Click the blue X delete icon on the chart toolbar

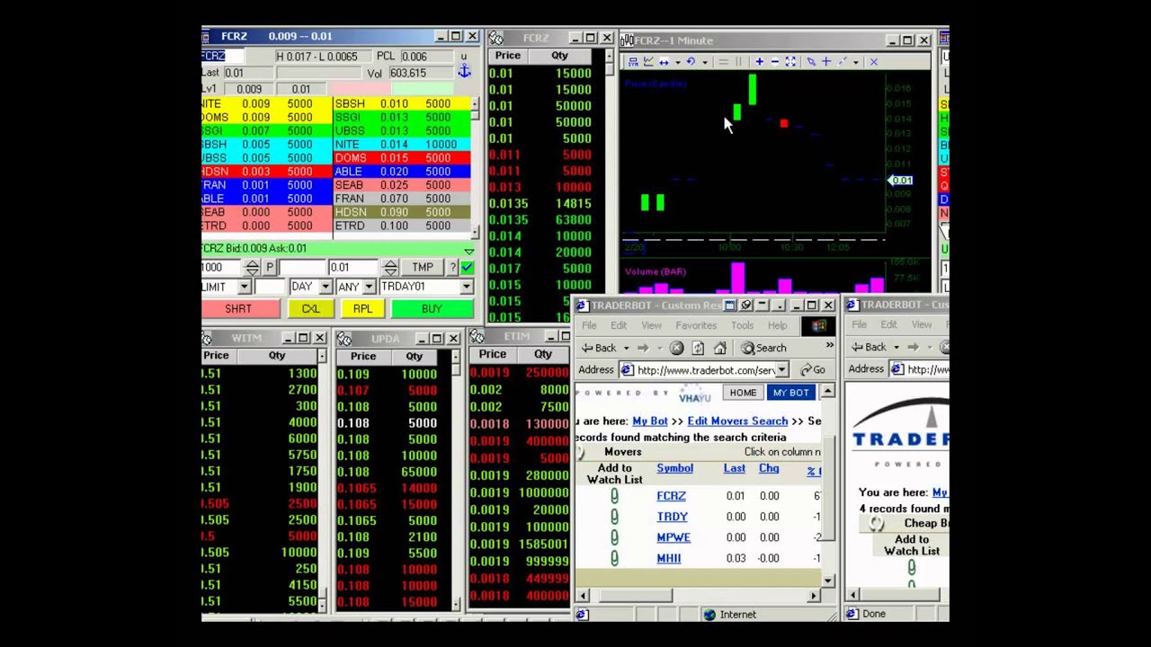coord(874,61)
